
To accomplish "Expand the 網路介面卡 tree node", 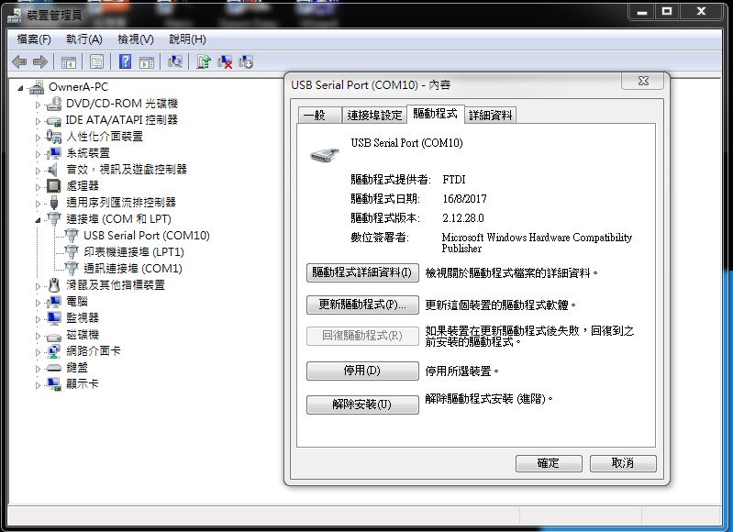I will pyautogui.click(x=39, y=351).
